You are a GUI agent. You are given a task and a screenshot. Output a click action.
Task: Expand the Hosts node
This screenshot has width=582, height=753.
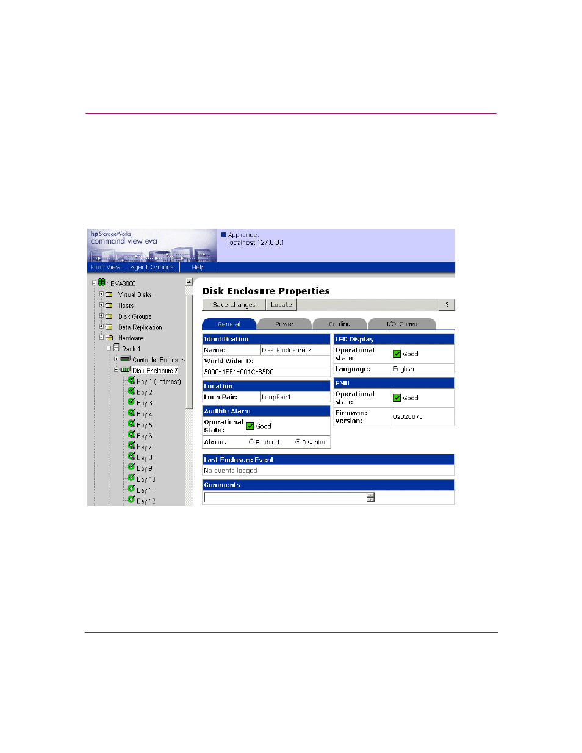102,305
